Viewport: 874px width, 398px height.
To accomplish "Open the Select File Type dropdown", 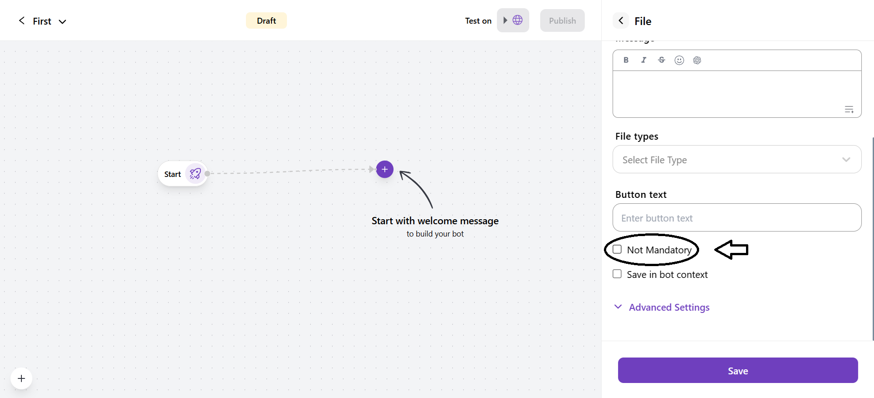I will 736,160.
